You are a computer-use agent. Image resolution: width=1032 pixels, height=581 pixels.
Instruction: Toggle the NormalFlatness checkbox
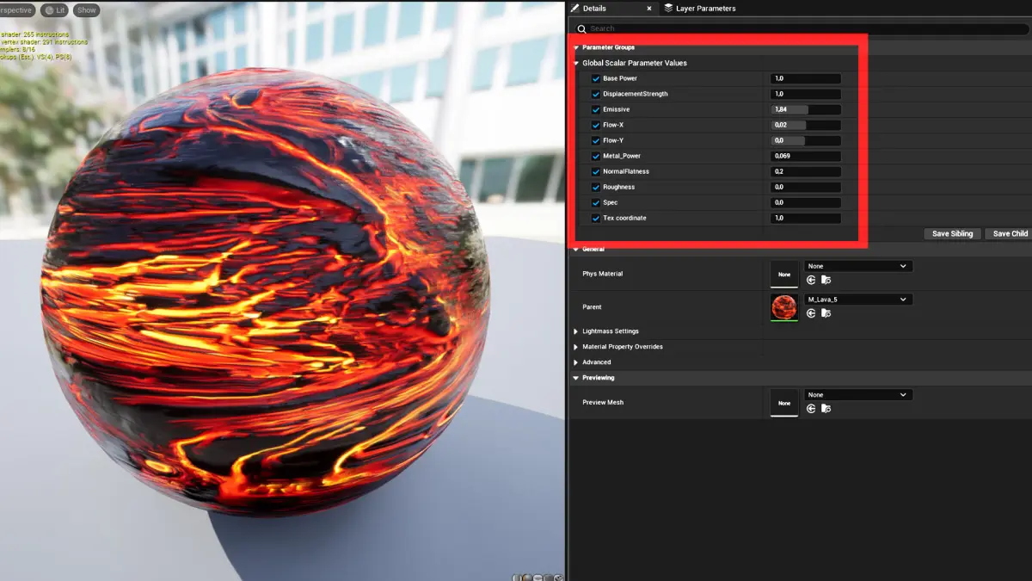point(596,171)
